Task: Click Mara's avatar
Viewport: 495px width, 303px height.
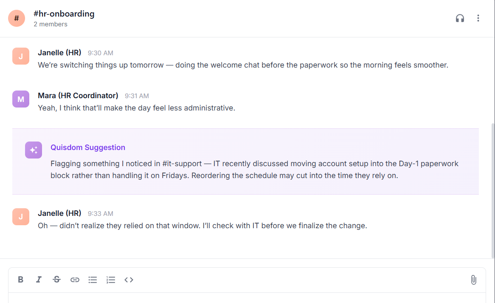Action: [x=21, y=99]
